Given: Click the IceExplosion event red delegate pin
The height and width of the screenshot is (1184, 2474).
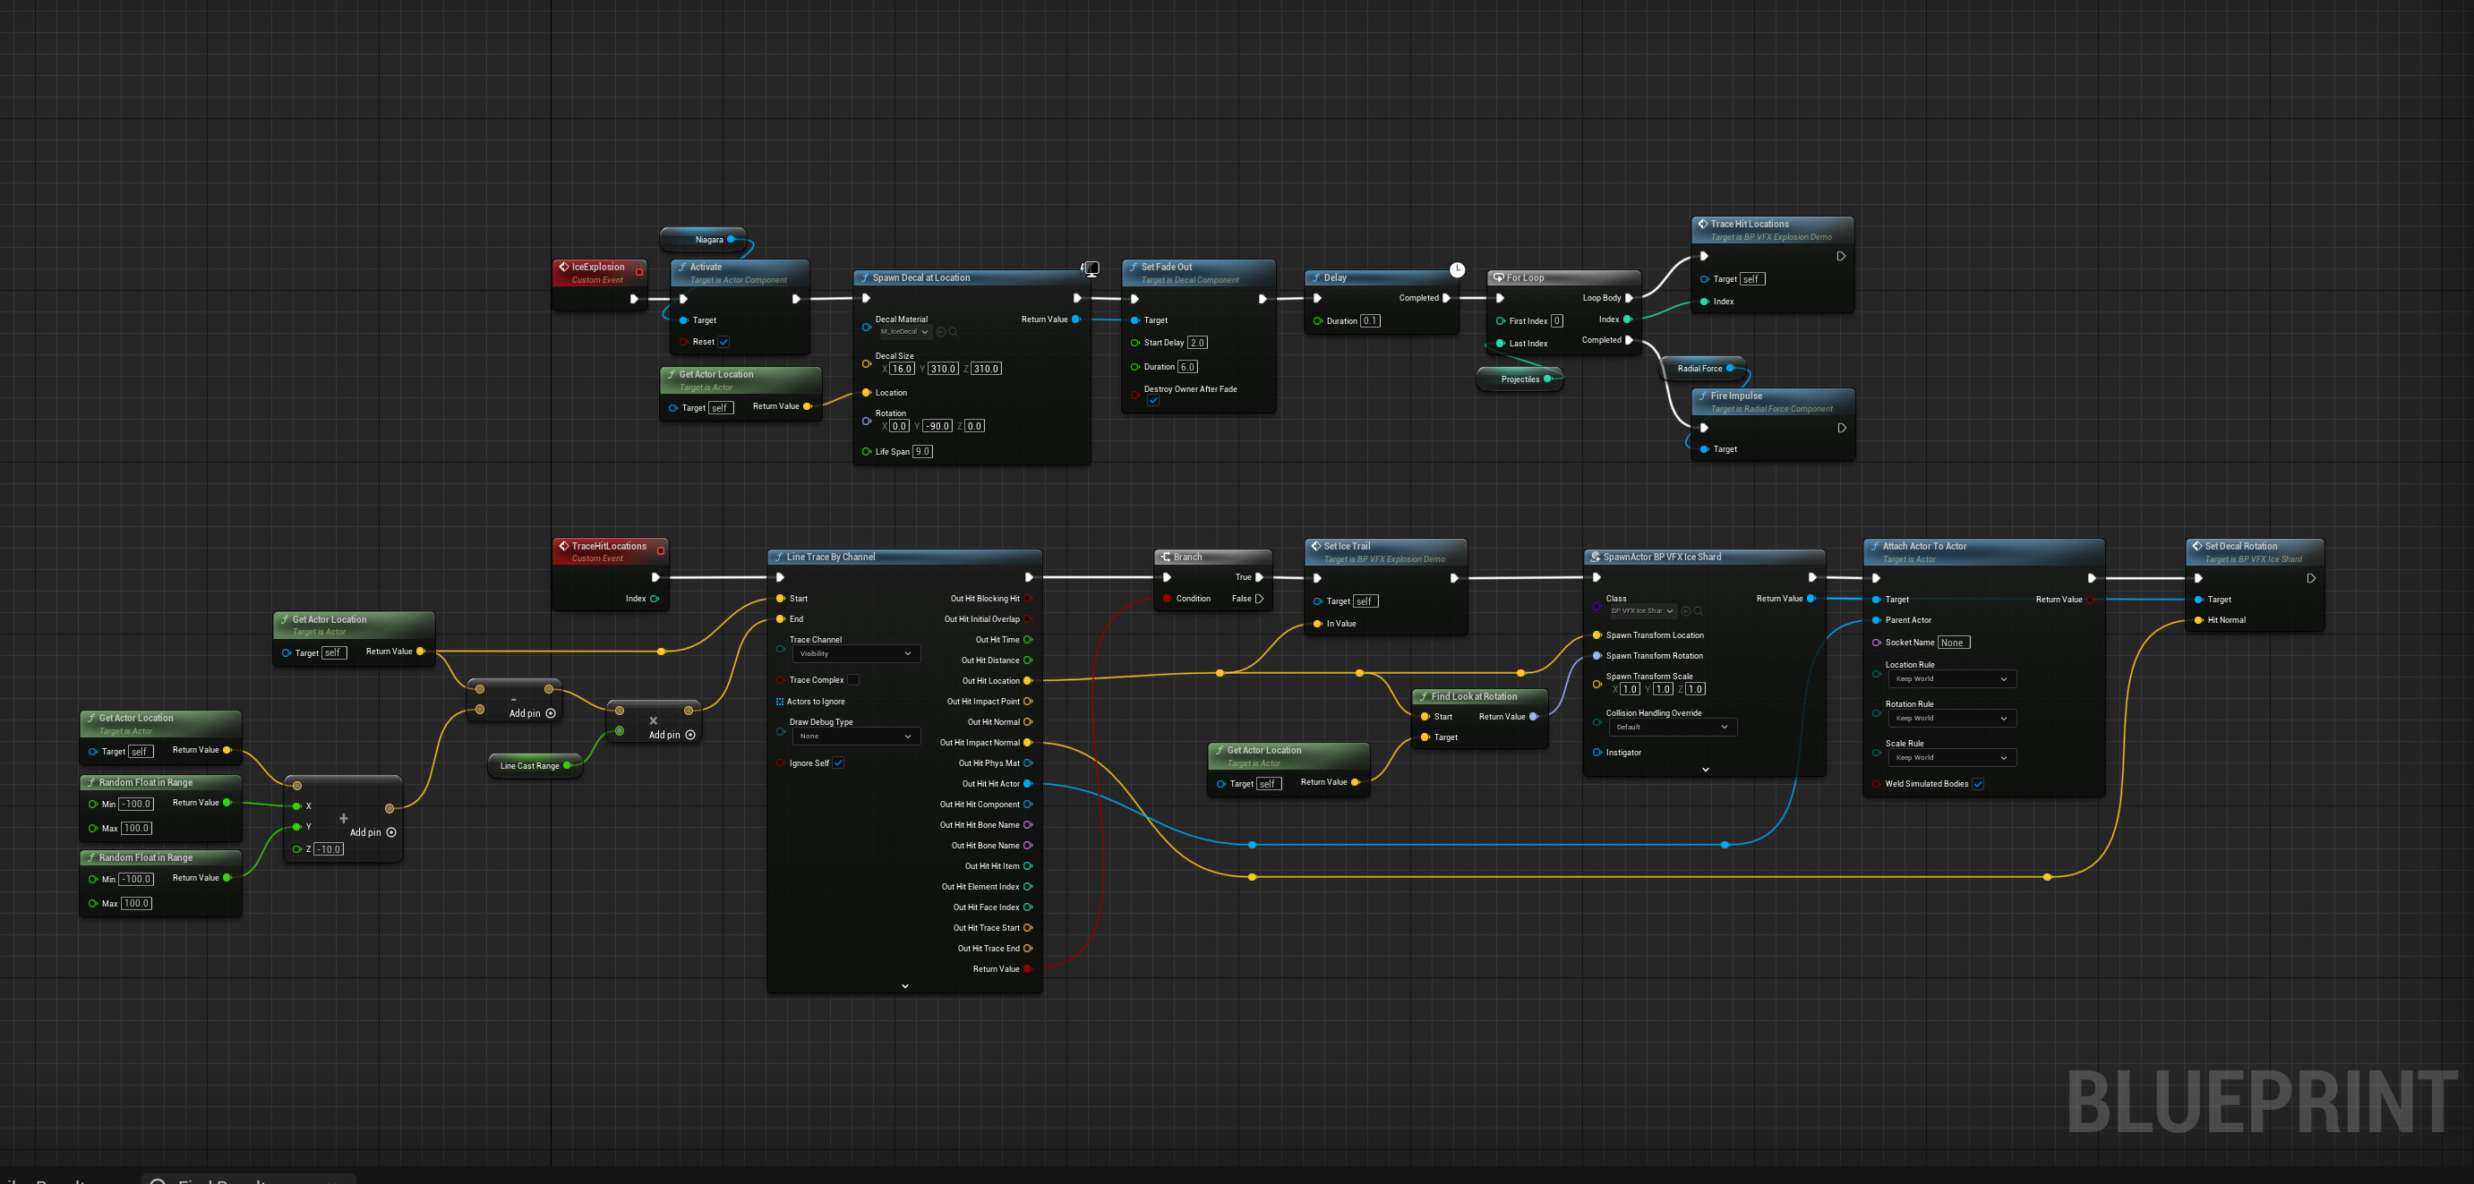Looking at the screenshot, I should pos(638,272).
